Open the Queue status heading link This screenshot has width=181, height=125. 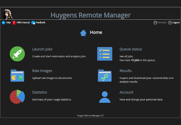click(131, 49)
